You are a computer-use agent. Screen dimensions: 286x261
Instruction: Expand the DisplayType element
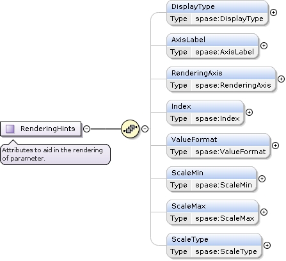pyautogui.click(x=273, y=12)
